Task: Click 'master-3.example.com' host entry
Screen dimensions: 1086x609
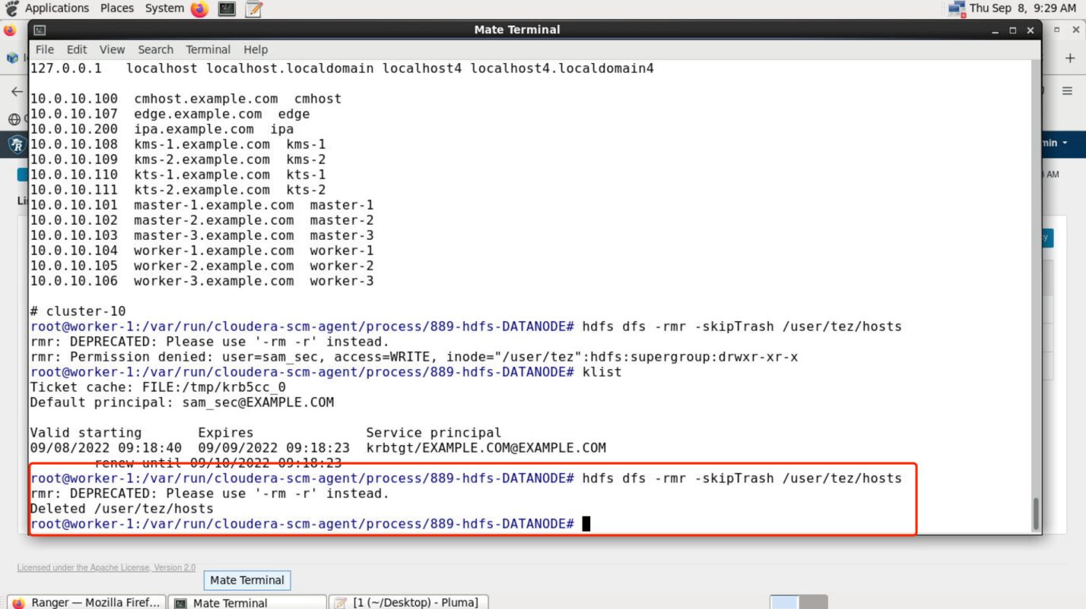Action: pyautogui.click(x=214, y=235)
